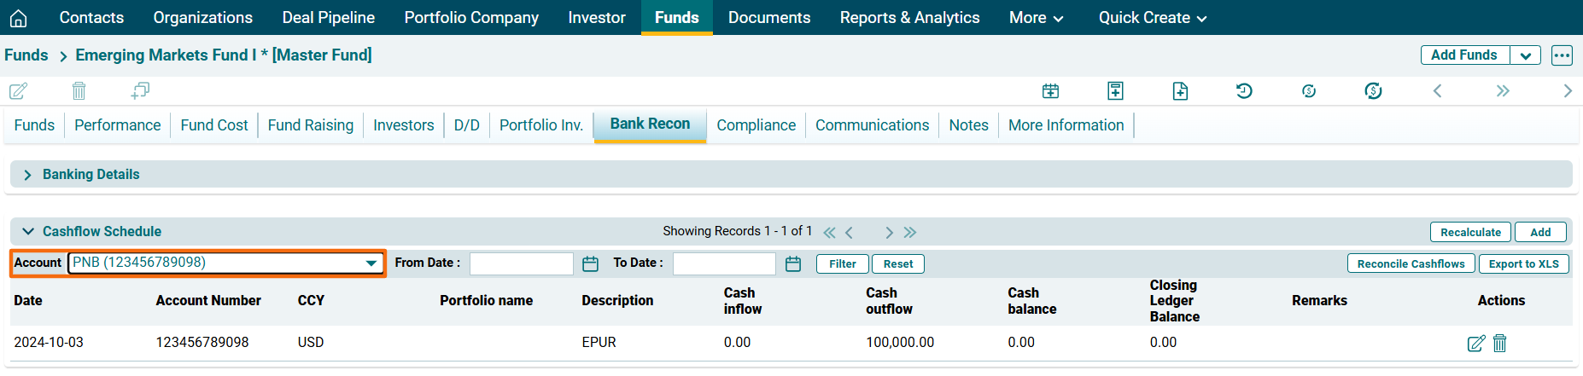This screenshot has height=376, width=1583.
Task: Click the add document icon in toolbar
Action: [1180, 91]
